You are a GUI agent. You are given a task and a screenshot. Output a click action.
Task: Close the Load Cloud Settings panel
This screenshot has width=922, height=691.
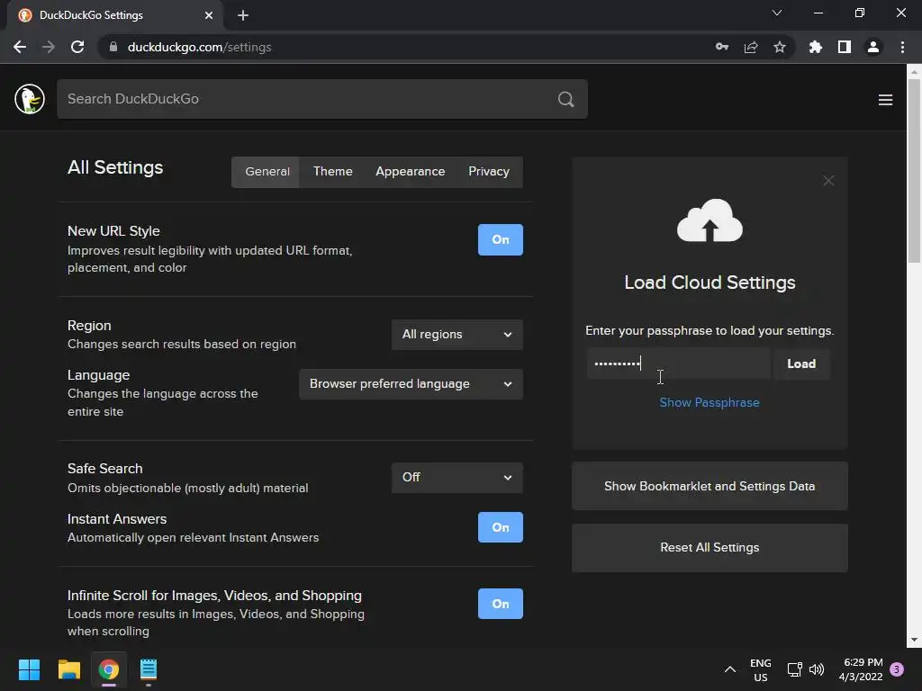pyautogui.click(x=828, y=180)
